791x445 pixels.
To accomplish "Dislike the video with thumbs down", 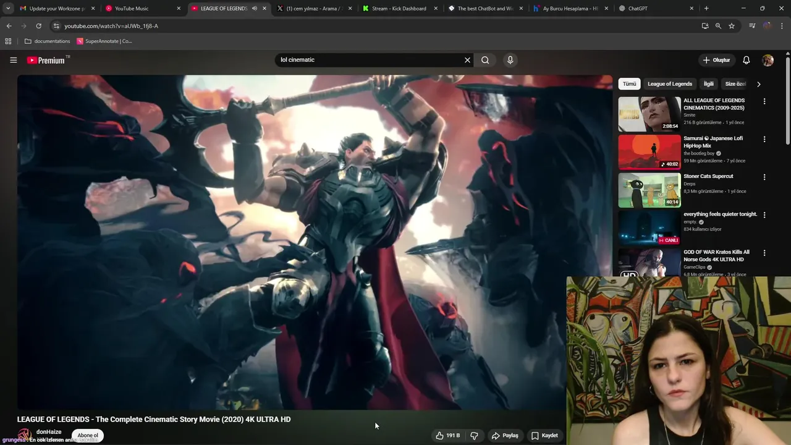I will pos(474,435).
